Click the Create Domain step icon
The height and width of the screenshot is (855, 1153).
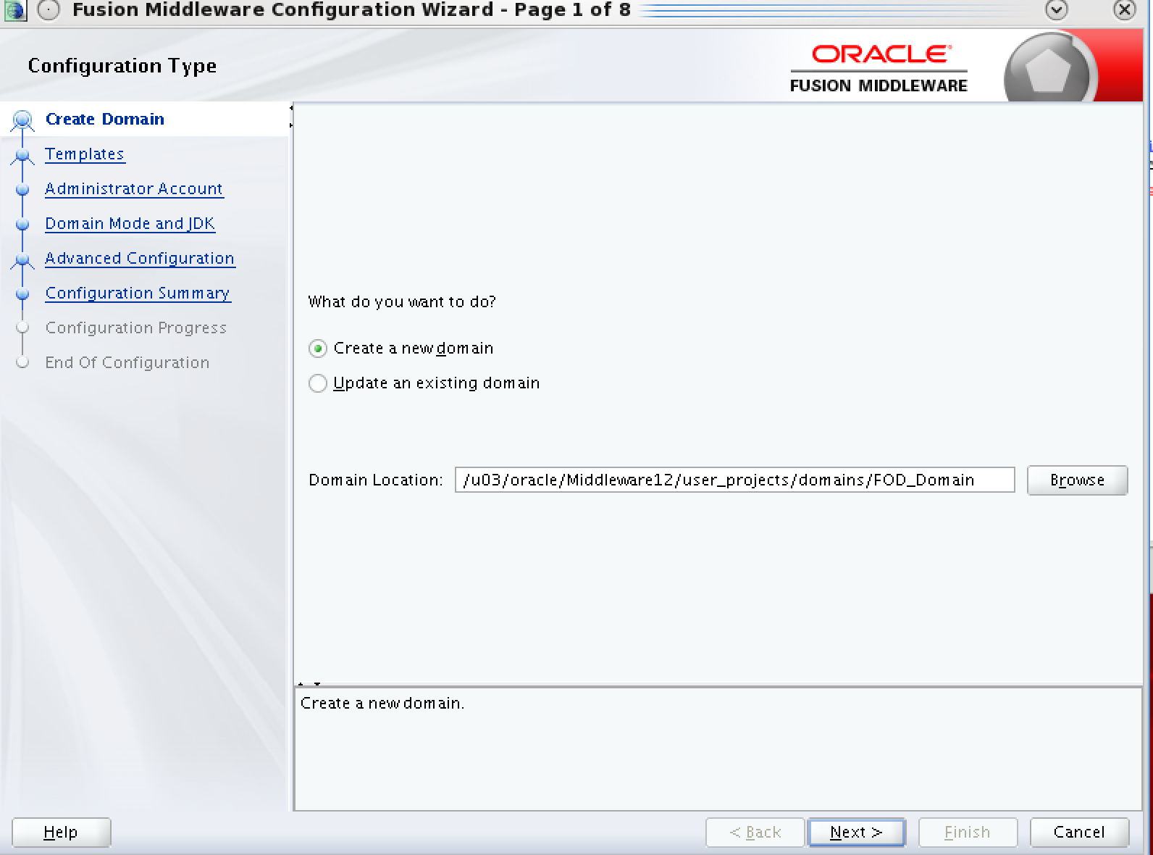[23, 120]
